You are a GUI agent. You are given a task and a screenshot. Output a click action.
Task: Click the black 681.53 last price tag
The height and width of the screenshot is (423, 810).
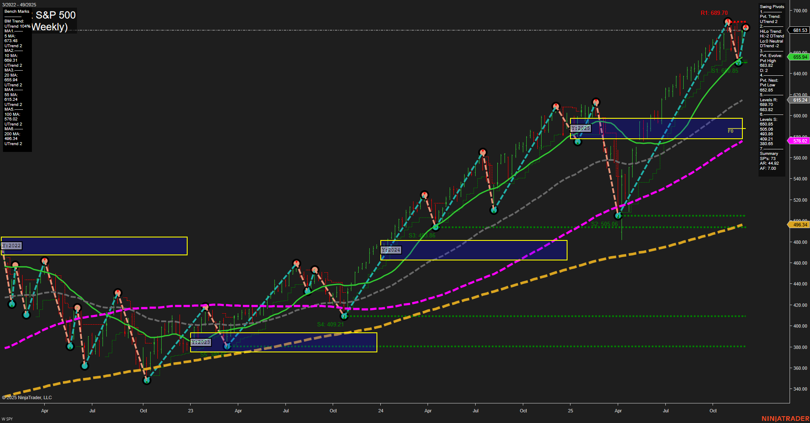[800, 30]
